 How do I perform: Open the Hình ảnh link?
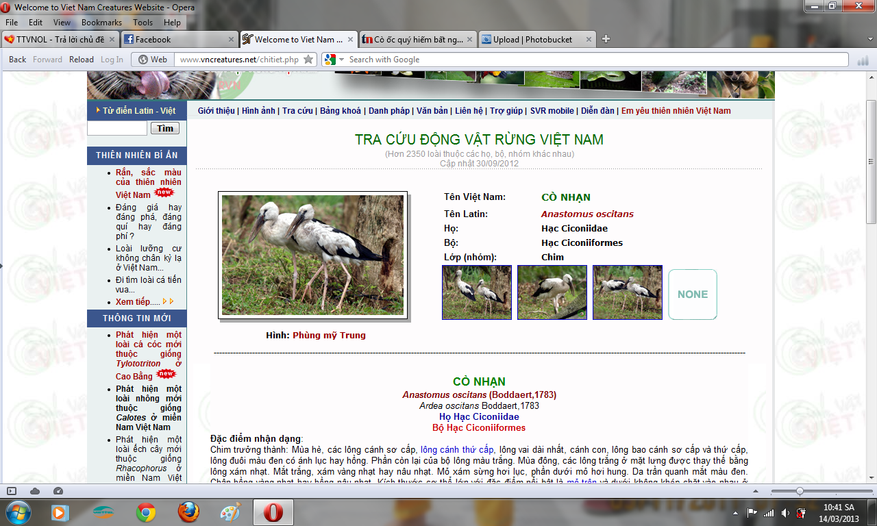pos(258,110)
